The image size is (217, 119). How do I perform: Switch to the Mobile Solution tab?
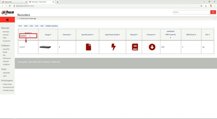(x=52, y=26)
